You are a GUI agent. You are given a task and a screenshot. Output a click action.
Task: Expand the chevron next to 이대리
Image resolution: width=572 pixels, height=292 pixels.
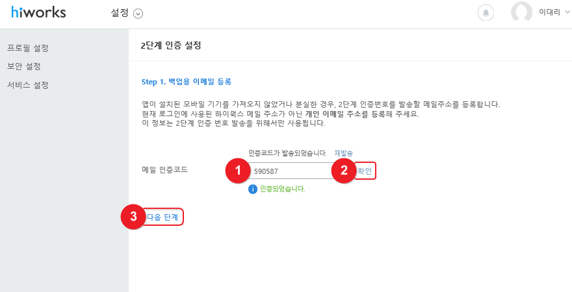pyautogui.click(x=567, y=12)
